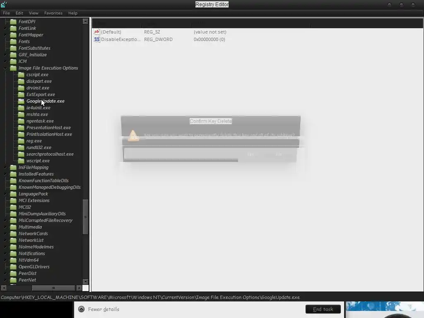The height and width of the screenshot is (318, 424).
Task: Select the PeerNet key
Action: pos(27,280)
